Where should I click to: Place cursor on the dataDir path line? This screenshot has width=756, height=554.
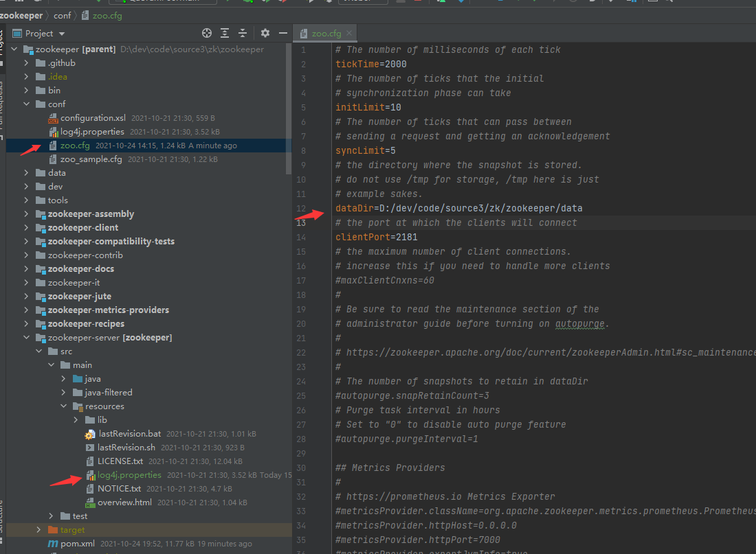pos(459,208)
